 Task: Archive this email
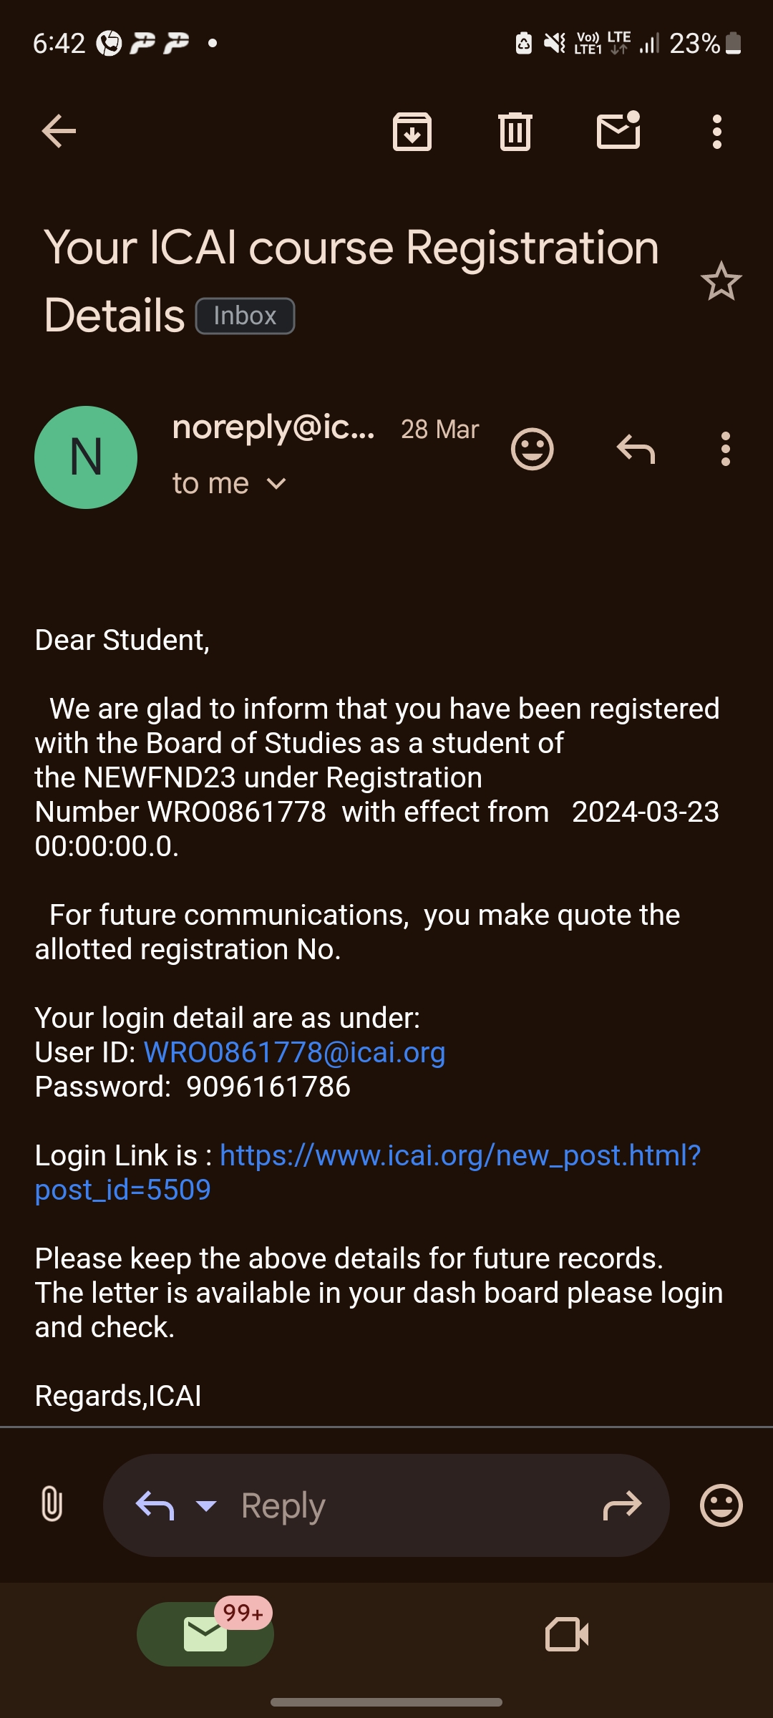pyautogui.click(x=412, y=132)
